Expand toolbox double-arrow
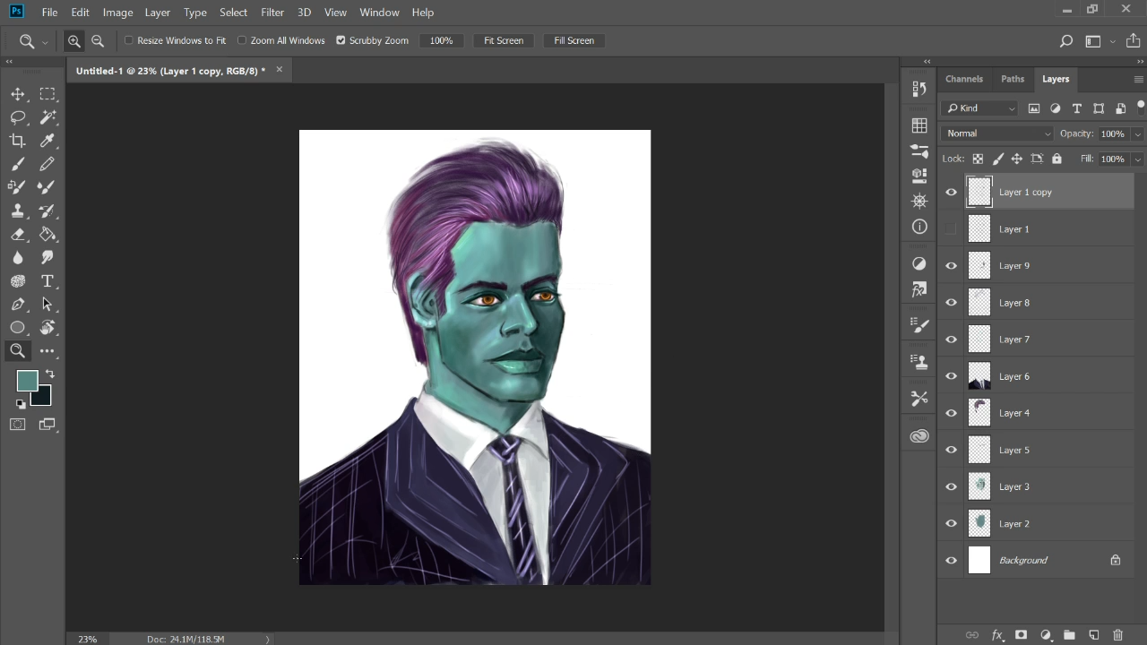Image resolution: width=1147 pixels, height=645 pixels. click(x=9, y=62)
